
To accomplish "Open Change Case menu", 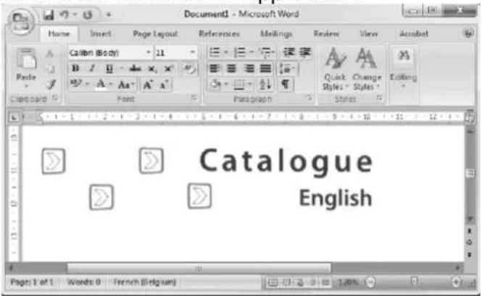I will pyautogui.click(x=125, y=85).
